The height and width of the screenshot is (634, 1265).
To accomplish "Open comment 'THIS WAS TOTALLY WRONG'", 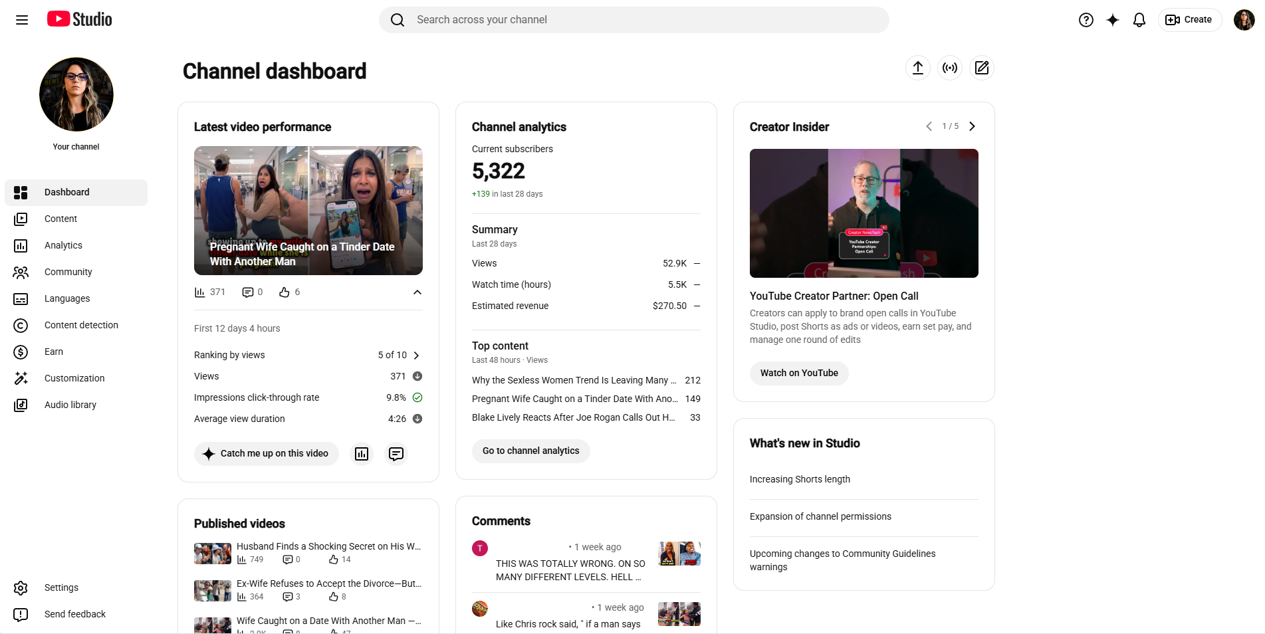I will click(570, 570).
